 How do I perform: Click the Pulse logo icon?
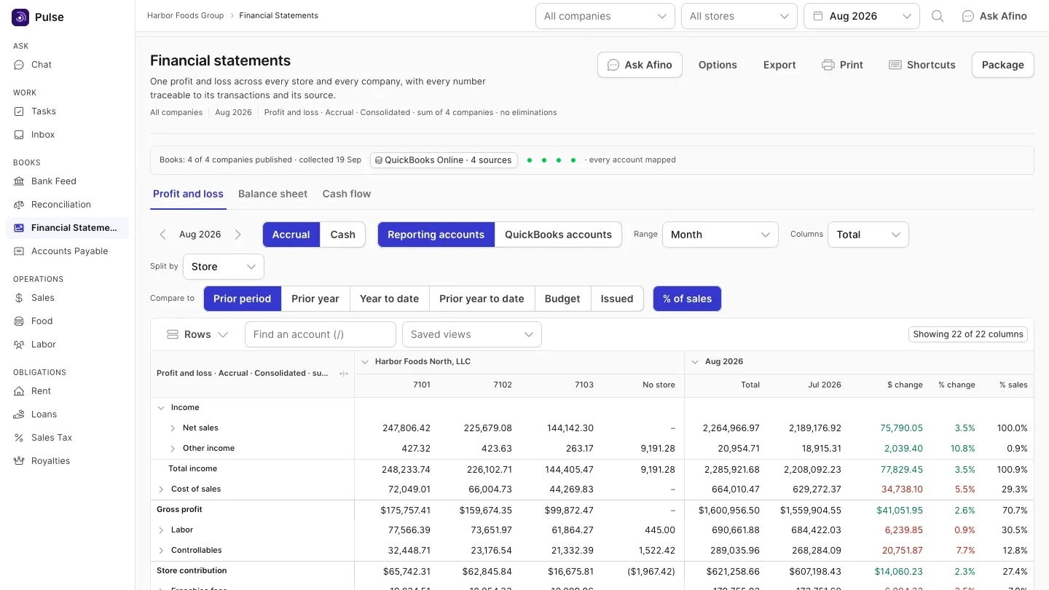(x=20, y=17)
